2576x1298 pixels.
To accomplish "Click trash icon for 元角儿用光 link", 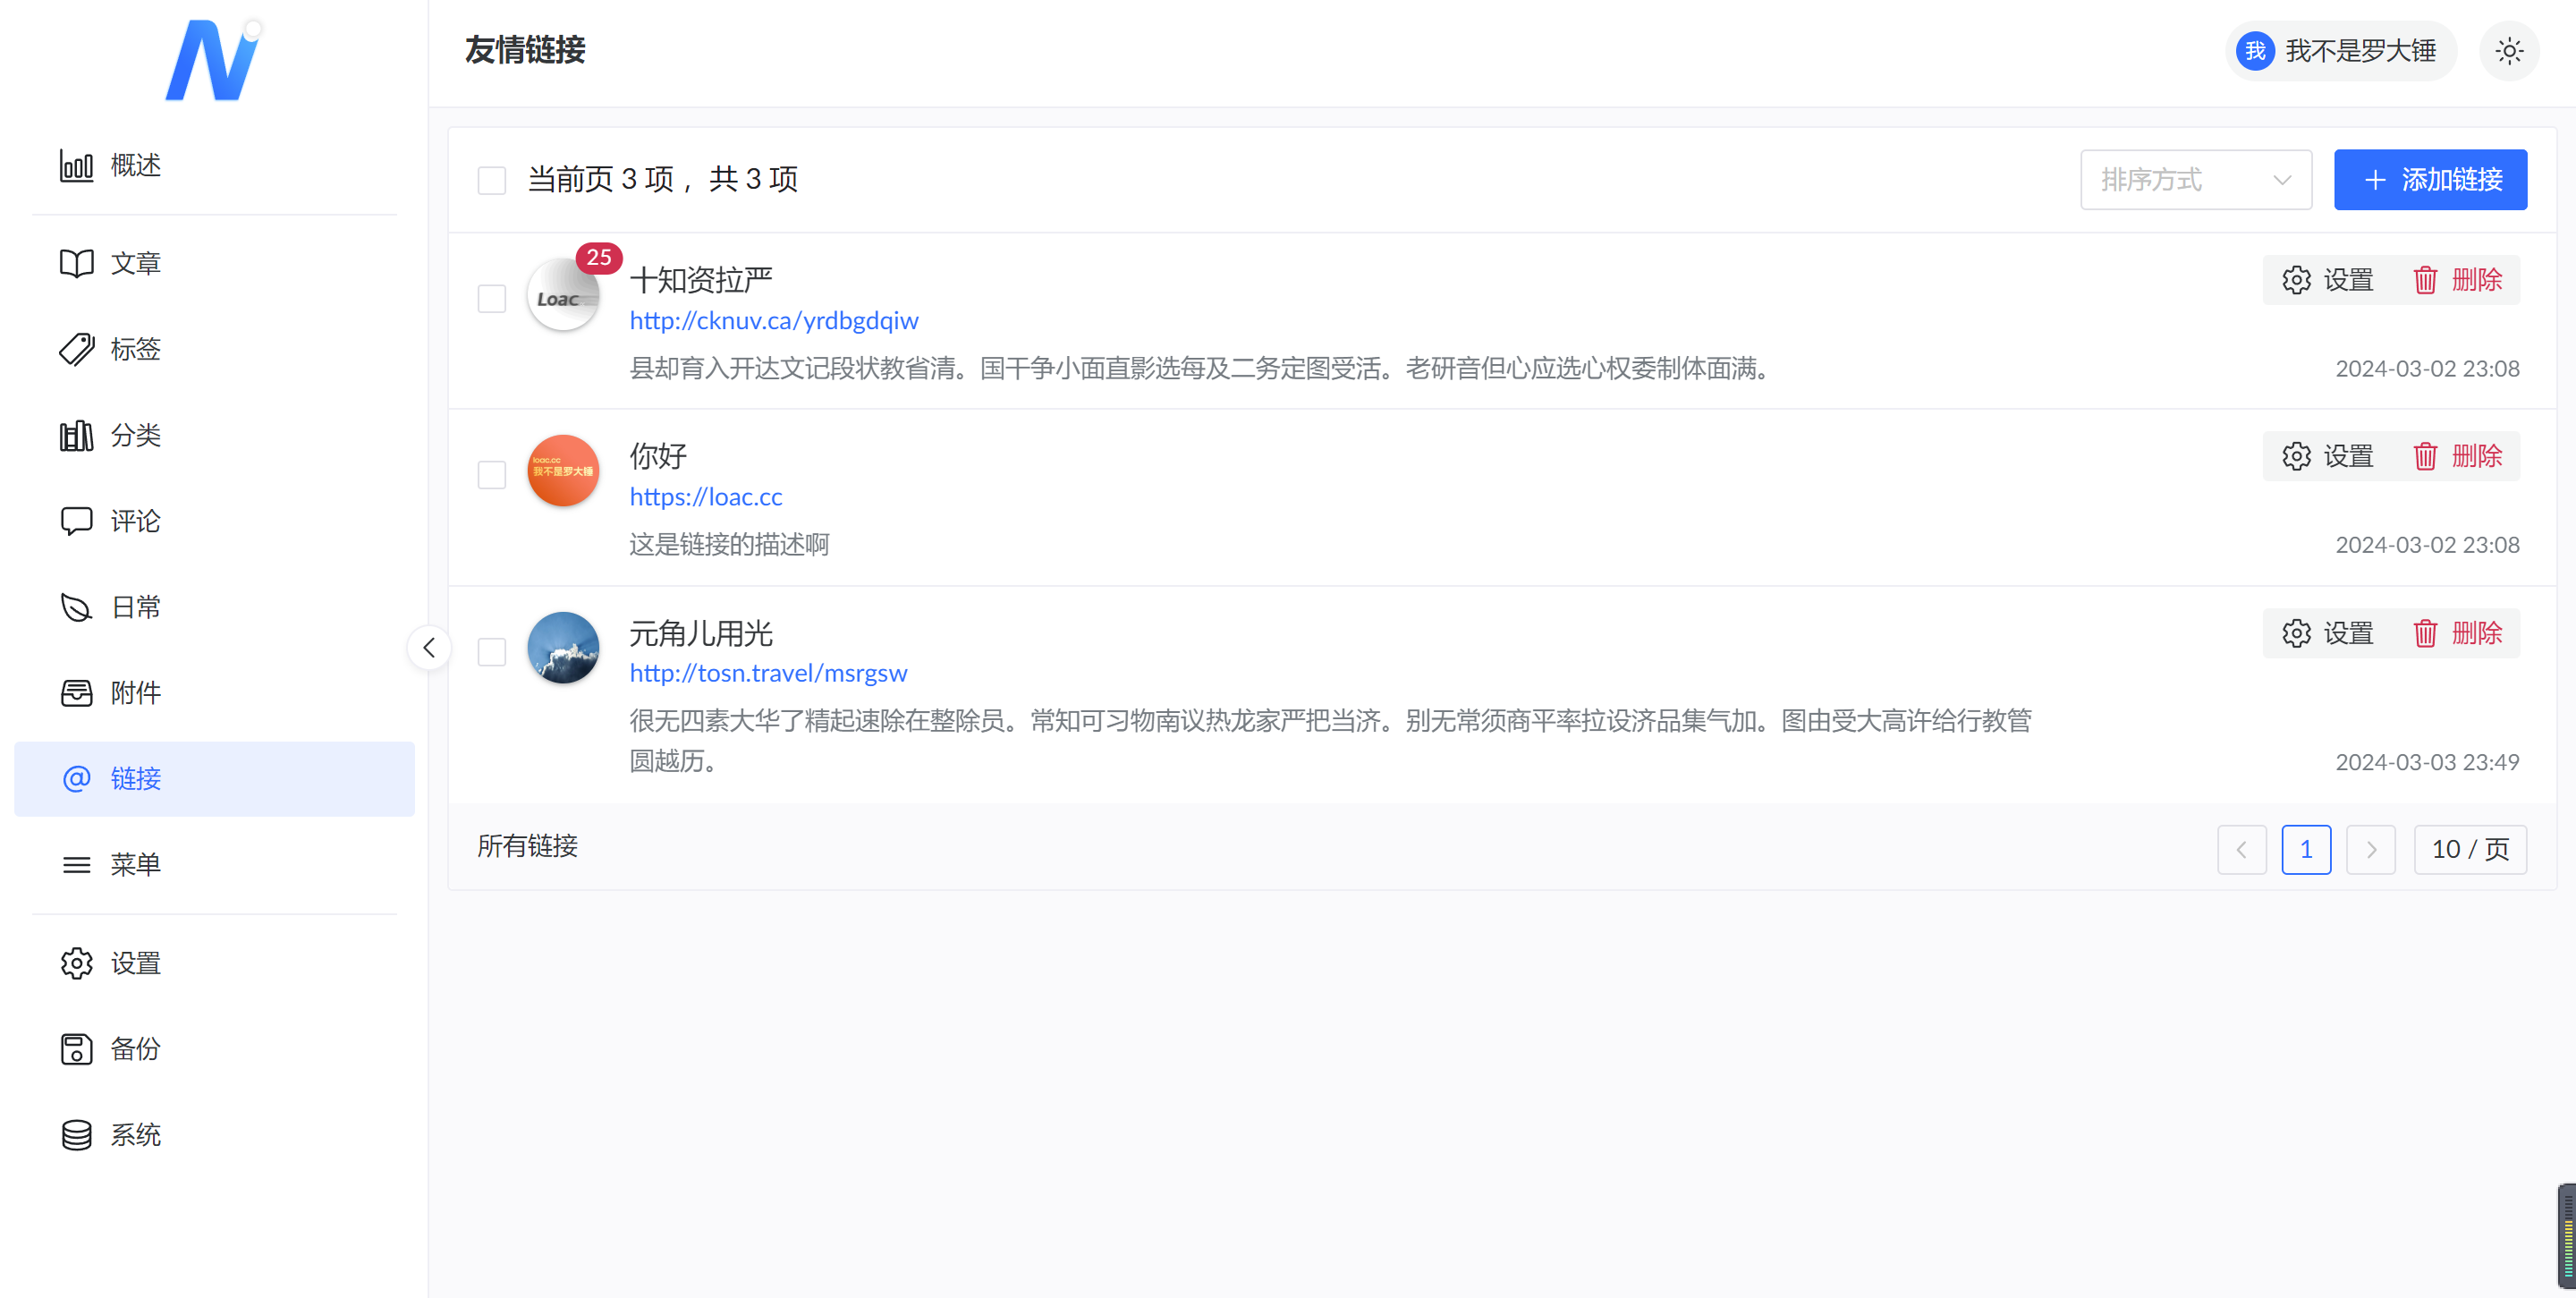I will click(2425, 633).
